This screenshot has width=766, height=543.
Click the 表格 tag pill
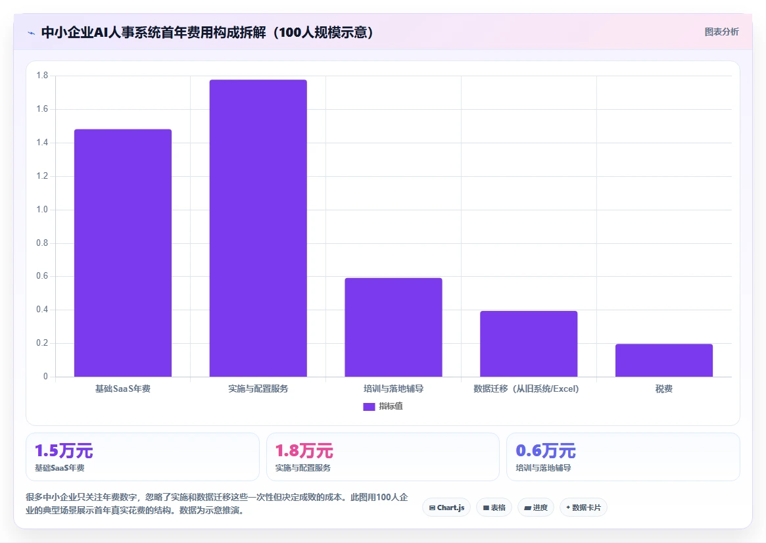[494, 508]
